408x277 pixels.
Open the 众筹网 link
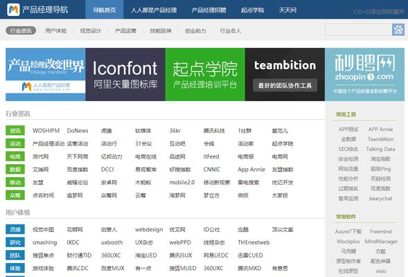pyautogui.click(x=109, y=195)
